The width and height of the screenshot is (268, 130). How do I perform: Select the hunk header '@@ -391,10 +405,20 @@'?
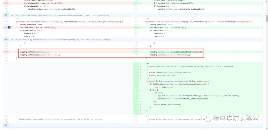click(x=21, y=40)
